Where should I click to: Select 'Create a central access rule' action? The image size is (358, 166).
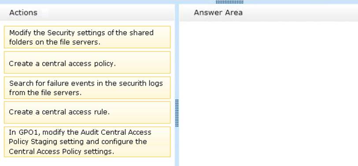[x=87, y=112]
